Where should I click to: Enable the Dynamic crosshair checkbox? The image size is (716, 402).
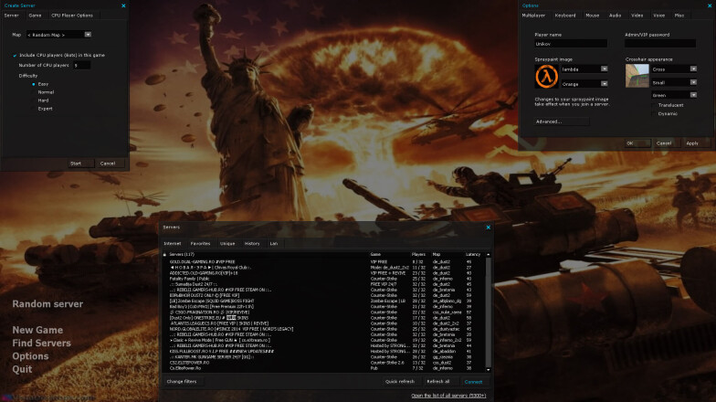pyautogui.click(x=654, y=113)
